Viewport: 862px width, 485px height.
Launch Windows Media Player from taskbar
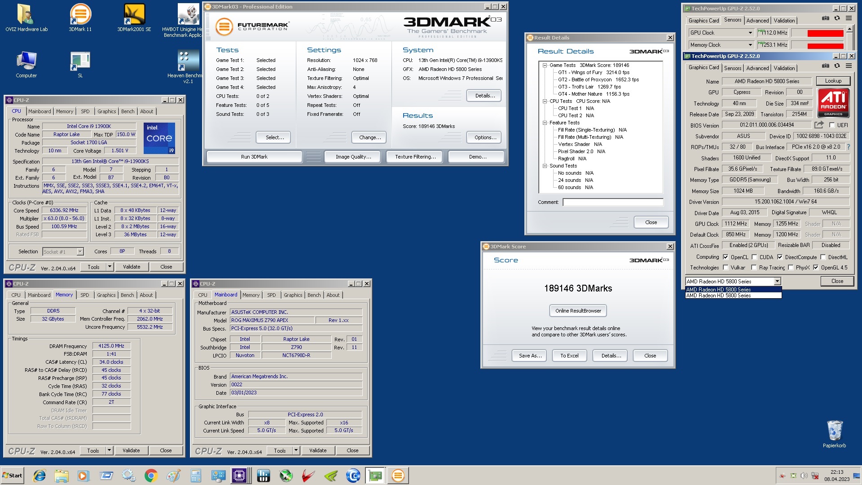point(84,476)
